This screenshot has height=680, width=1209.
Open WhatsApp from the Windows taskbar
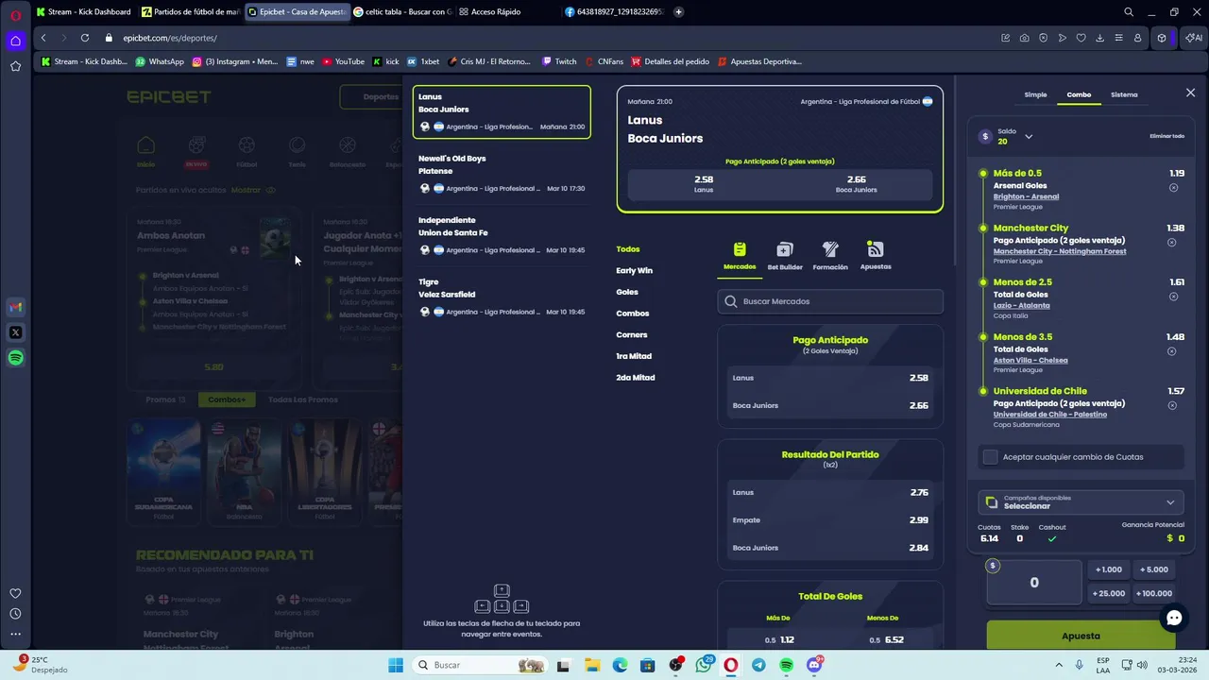[704, 665]
